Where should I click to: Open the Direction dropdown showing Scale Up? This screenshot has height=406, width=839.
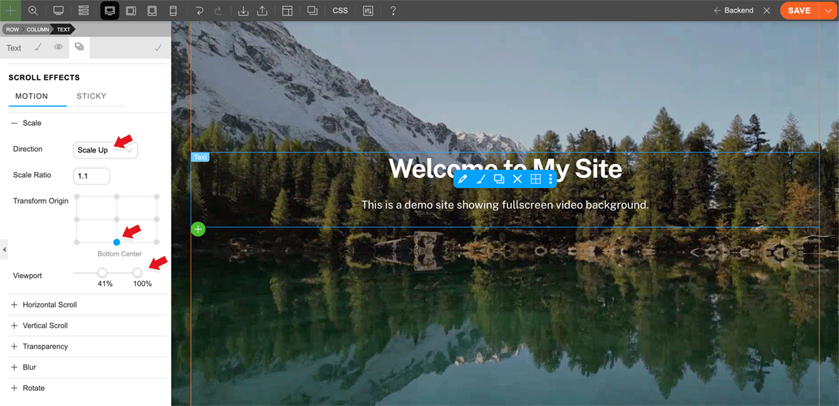(106, 150)
